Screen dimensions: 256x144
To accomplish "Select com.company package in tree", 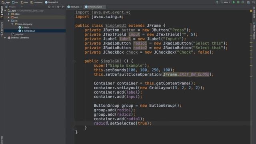I will (x=24, y=24).
